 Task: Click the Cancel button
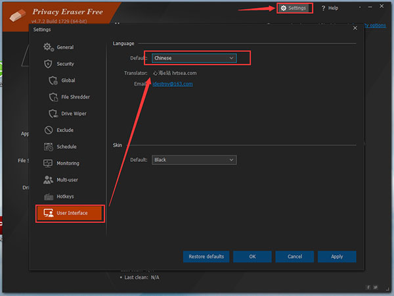pyautogui.click(x=295, y=257)
